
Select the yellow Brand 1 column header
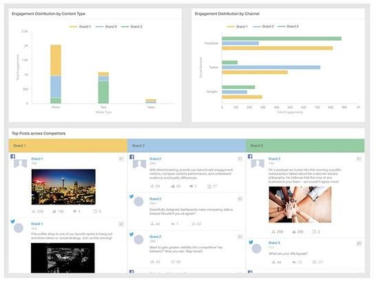68,145
